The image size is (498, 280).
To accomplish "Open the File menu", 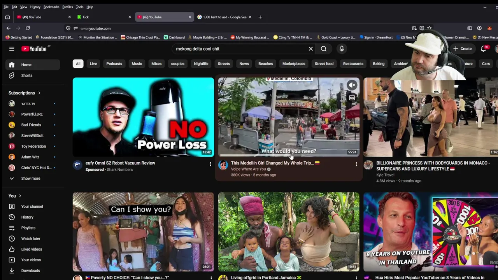I will [6, 7].
